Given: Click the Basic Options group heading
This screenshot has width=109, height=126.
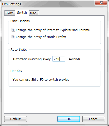Looking at the screenshot, I should pyautogui.click(x=20, y=21).
